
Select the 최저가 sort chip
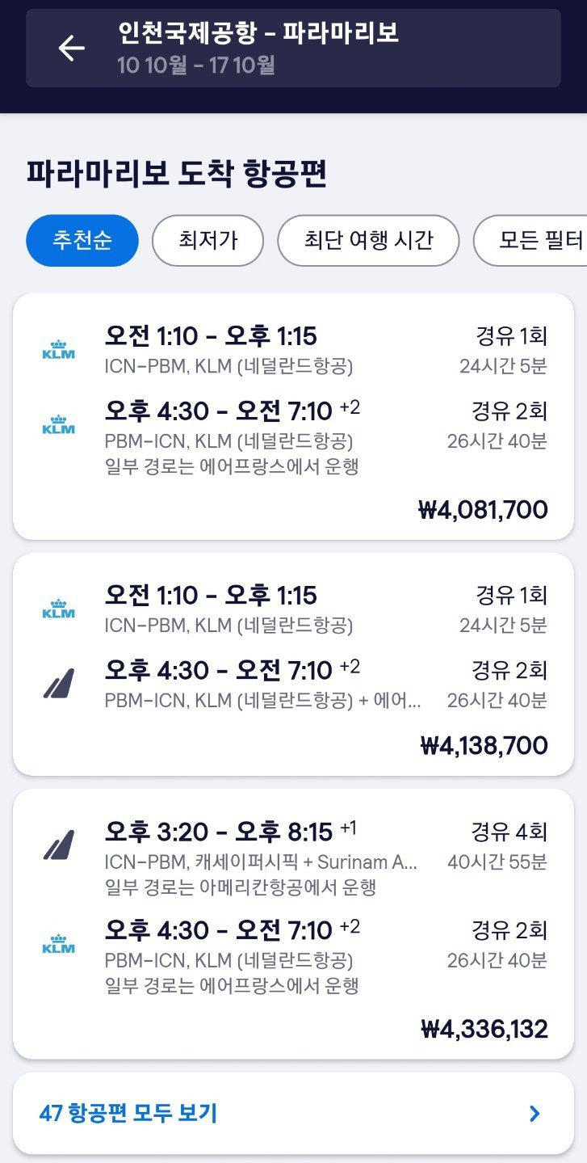pyautogui.click(x=208, y=240)
